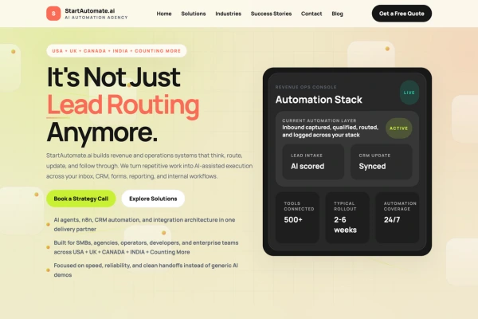Click the StartAutomate.ai brand name text
The width and height of the screenshot is (478, 319).
click(x=89, y=10)
